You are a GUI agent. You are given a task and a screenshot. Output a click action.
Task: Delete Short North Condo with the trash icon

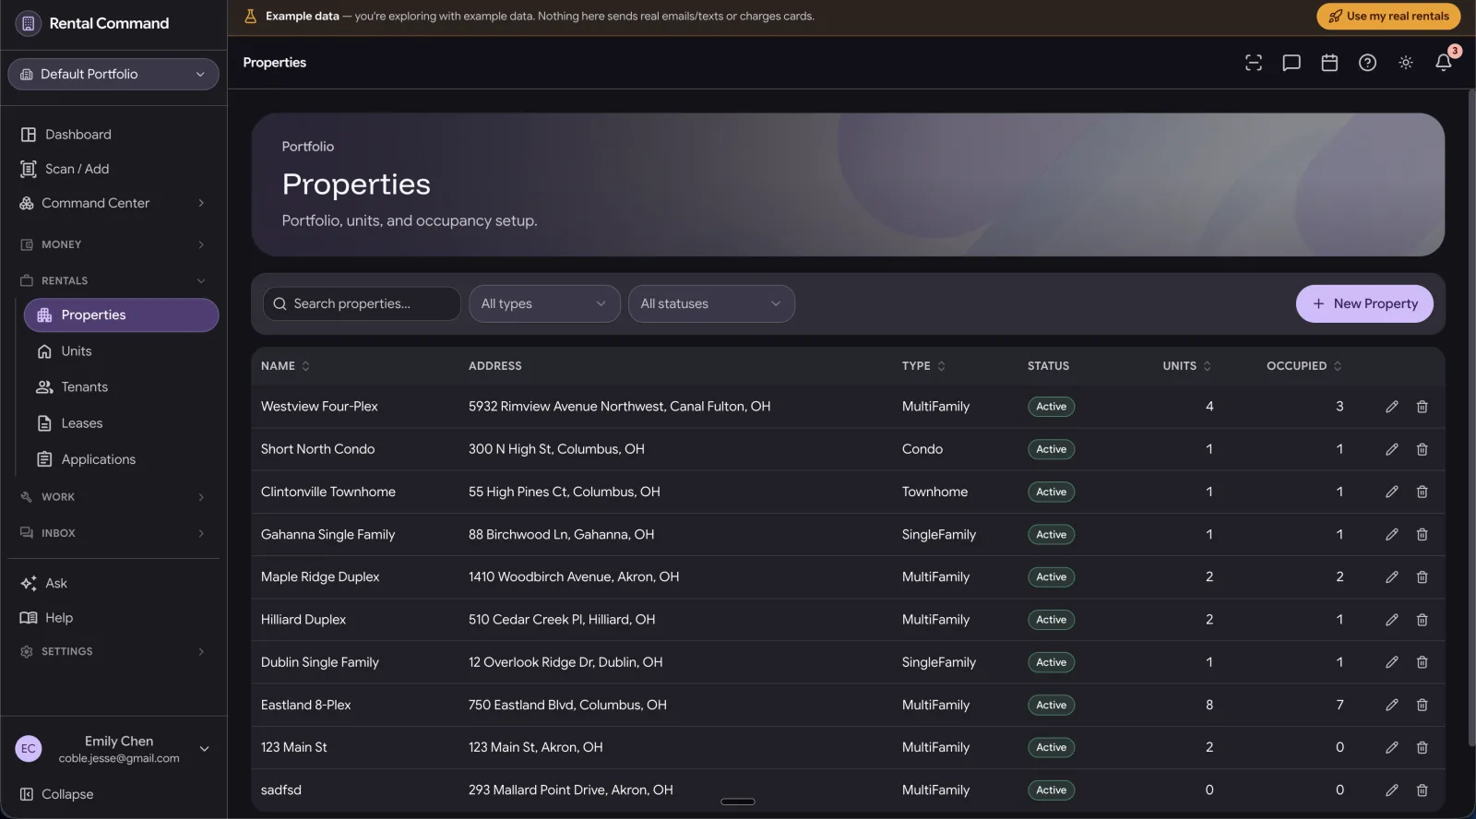click(1422, 449)
